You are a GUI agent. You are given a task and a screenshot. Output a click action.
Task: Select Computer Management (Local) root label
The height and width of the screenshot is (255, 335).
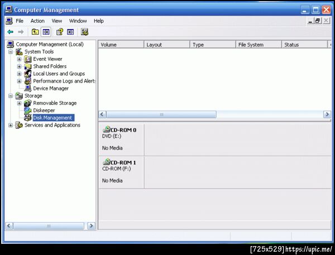point(50,44)
